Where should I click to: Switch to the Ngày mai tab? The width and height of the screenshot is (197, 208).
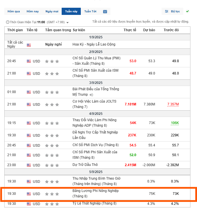52,11
